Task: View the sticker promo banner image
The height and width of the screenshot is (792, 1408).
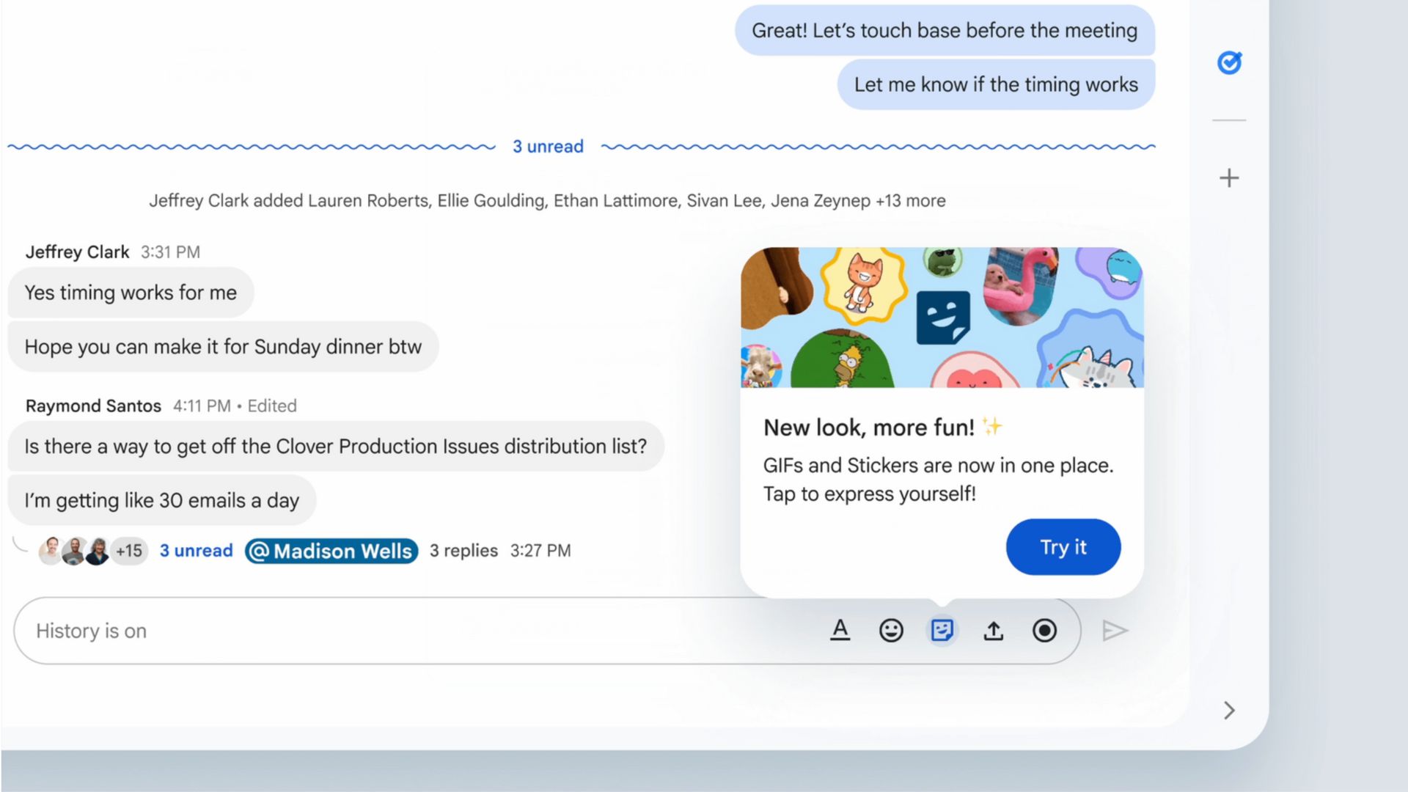Action: pos(941,315)
